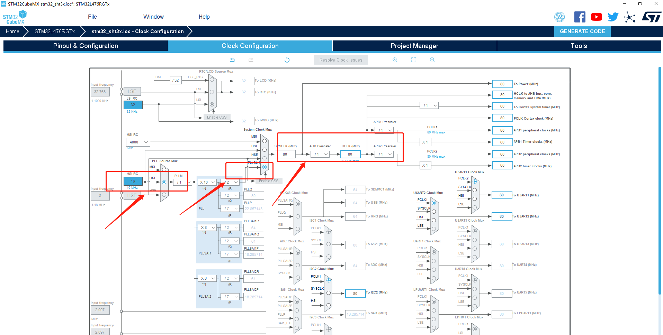663x335 pixels.
Task: Open the Window menu
Action: click(x=153, y=17)
